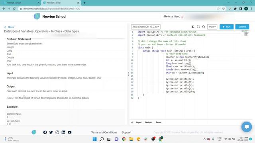Reset the code with the refresh icon
Image resolution: width=255 pixels, height=143 pixels.
click(x=203, y=27)
